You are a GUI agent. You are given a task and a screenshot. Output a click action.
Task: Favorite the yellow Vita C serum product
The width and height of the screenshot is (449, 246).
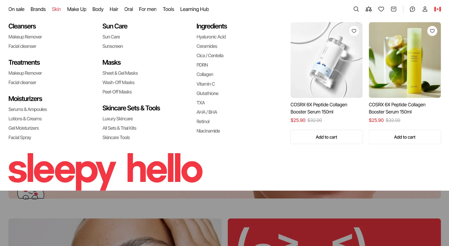point(432,31)
